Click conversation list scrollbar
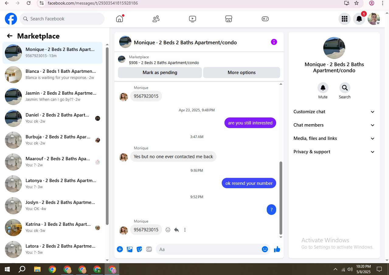Image resolution: width=389 pixels, height=275 pixels. pyautogui.click(x=107, y=136)
